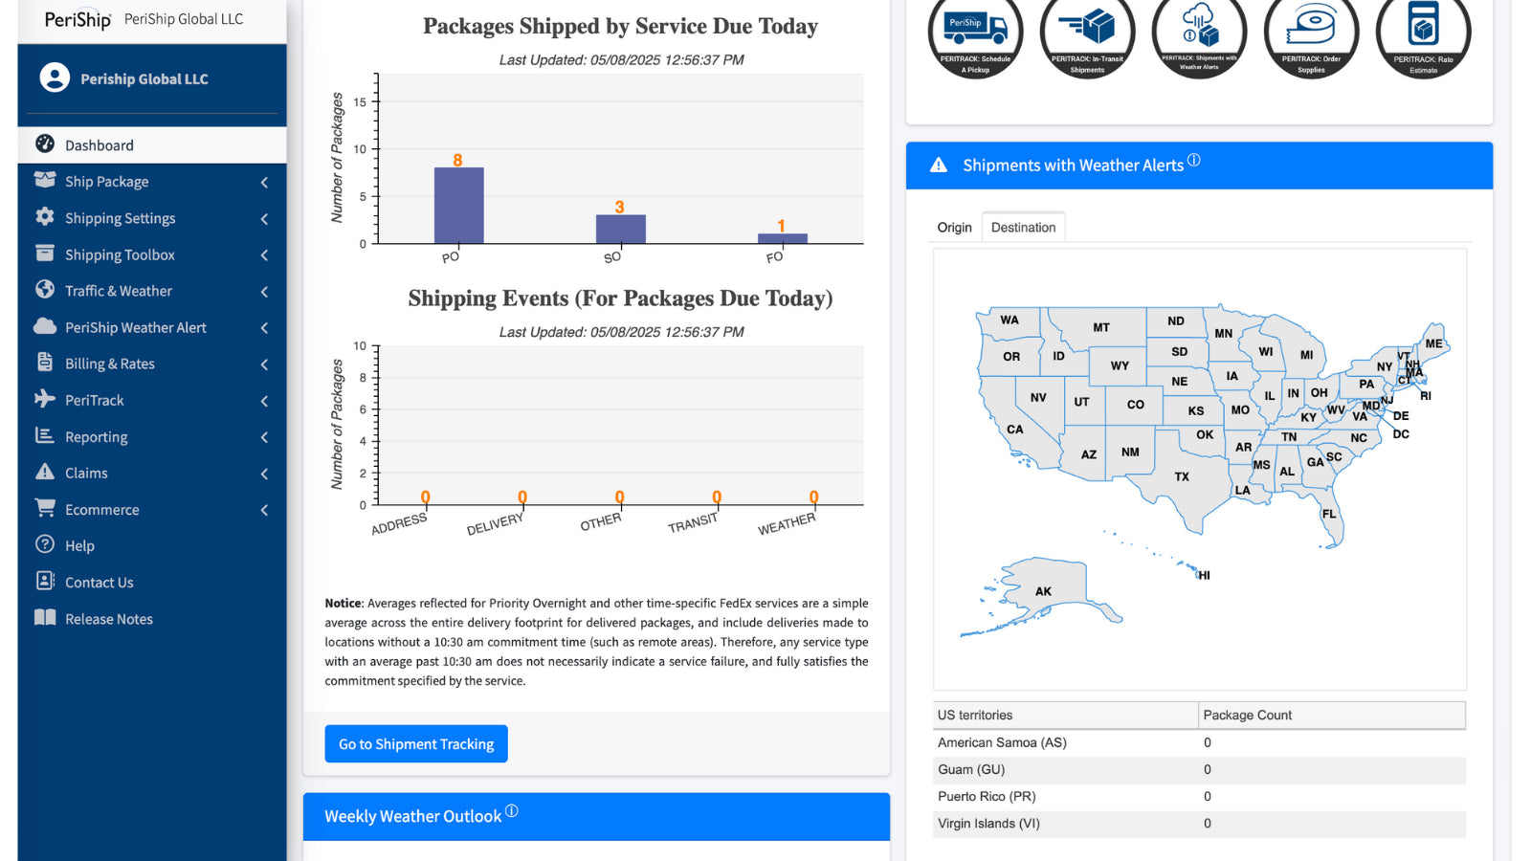Expand the Ecommerce chevron
This screenshot has width=1531, height=861.
coord(264,510)
